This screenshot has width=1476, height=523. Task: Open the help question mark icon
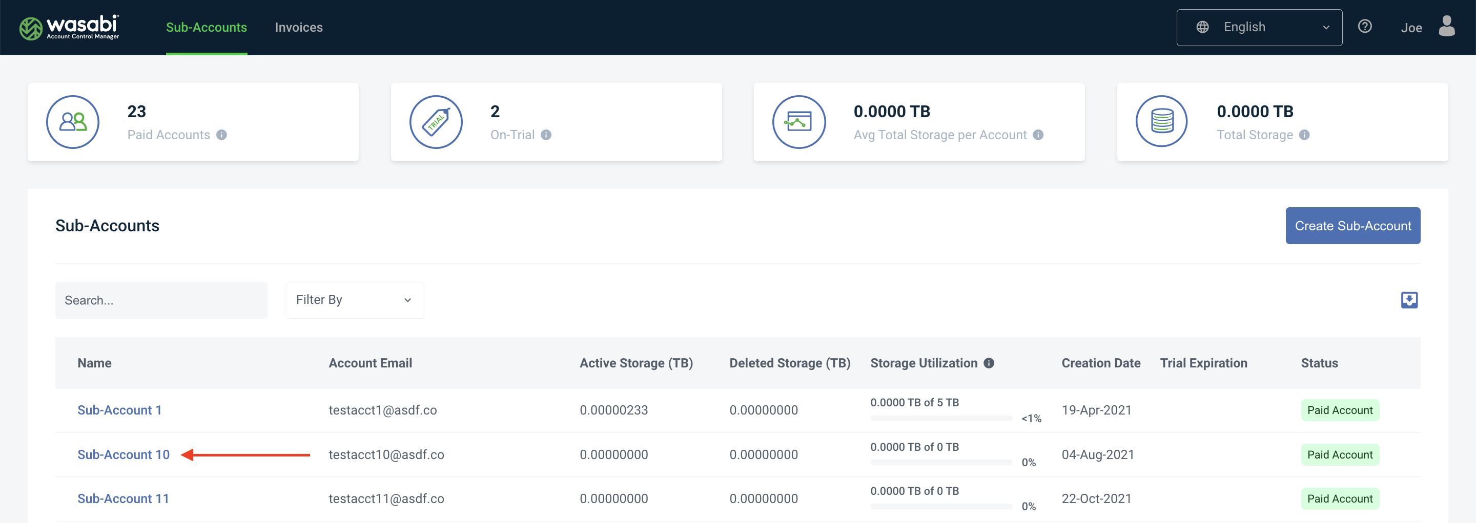click(1365, 26)
